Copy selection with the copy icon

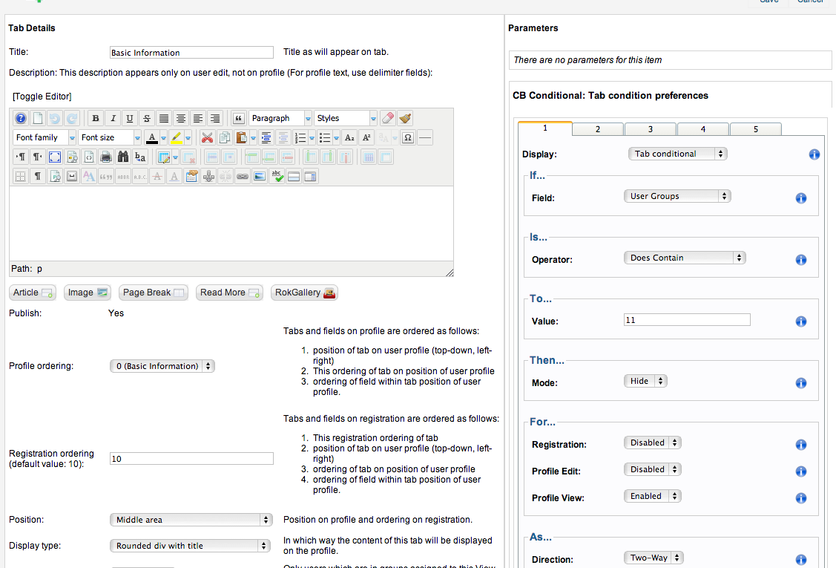(x=225, y=137)
